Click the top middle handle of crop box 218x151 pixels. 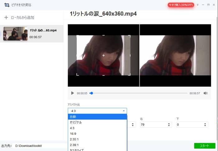(x=103, y=35)
